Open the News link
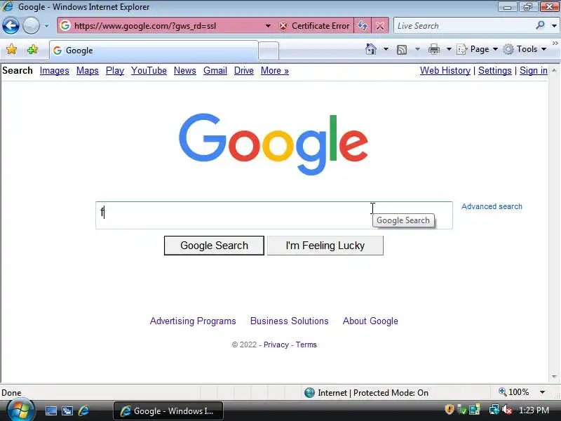 point(185,71)
